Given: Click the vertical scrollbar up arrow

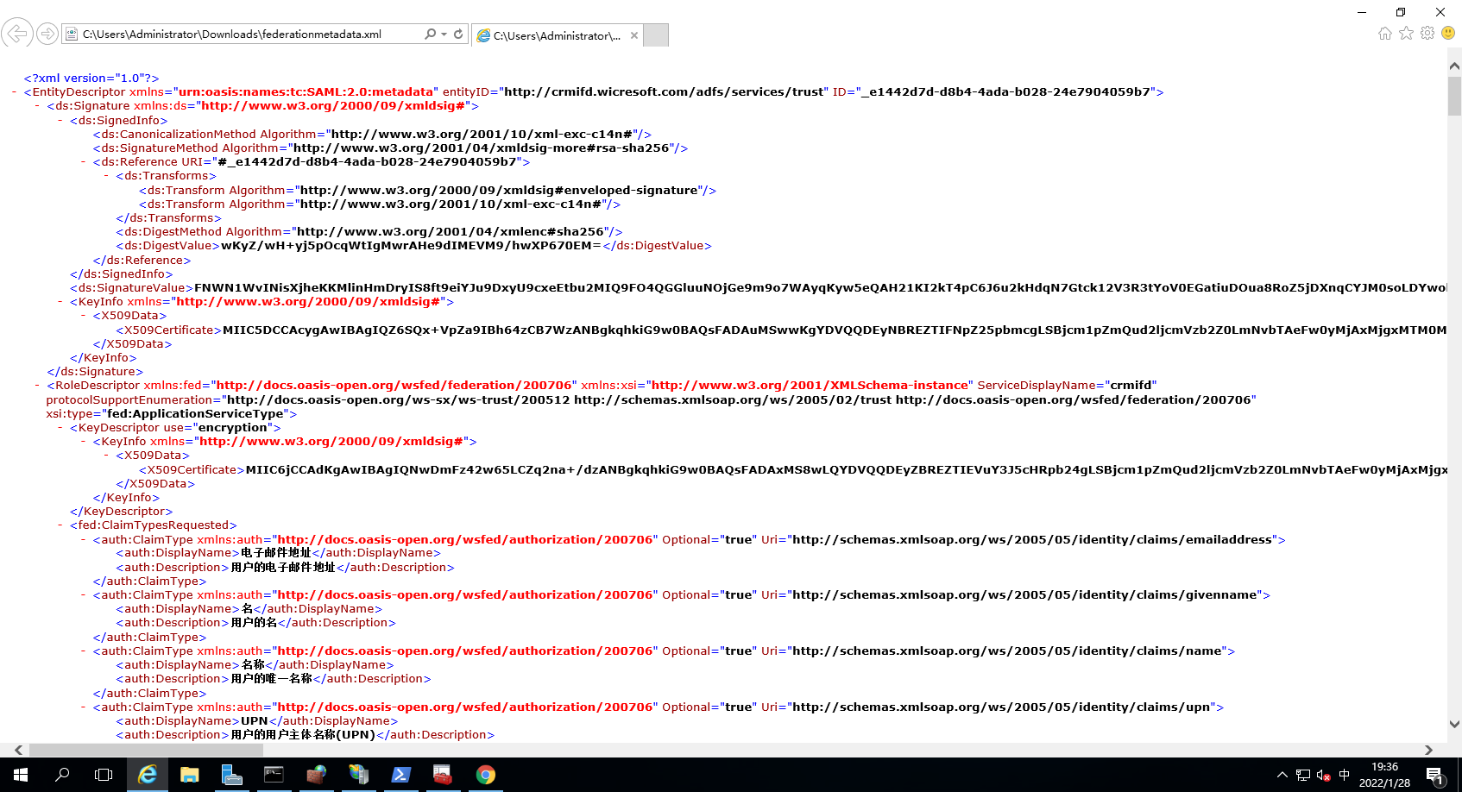Looking at the screenshot, I should pyautogui.click(x=1454, y=66).
